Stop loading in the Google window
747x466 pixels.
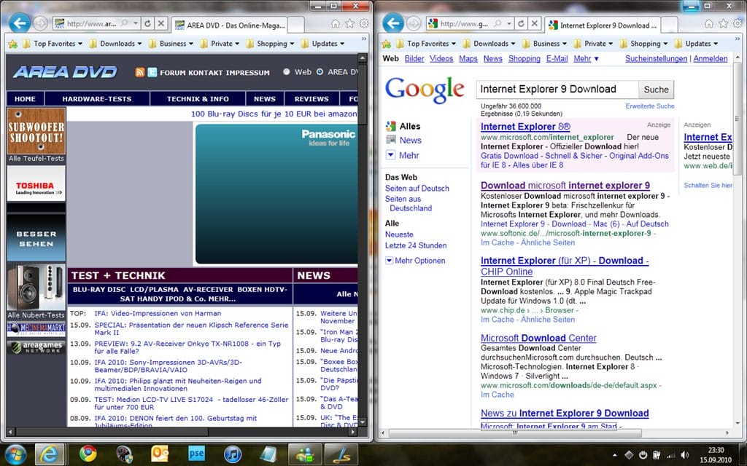click(535, 24)
